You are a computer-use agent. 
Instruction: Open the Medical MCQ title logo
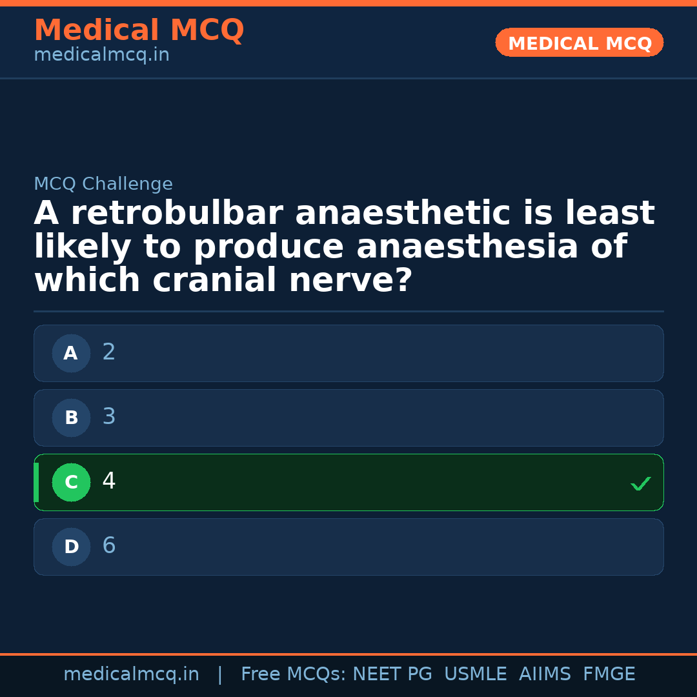tap(139, 30)
